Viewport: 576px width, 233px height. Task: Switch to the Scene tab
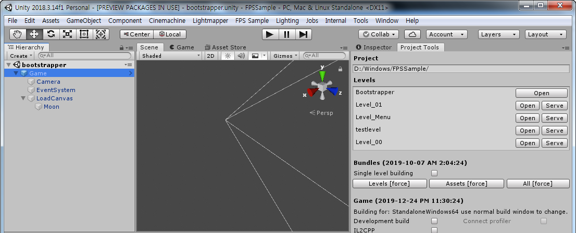(149, 47)
